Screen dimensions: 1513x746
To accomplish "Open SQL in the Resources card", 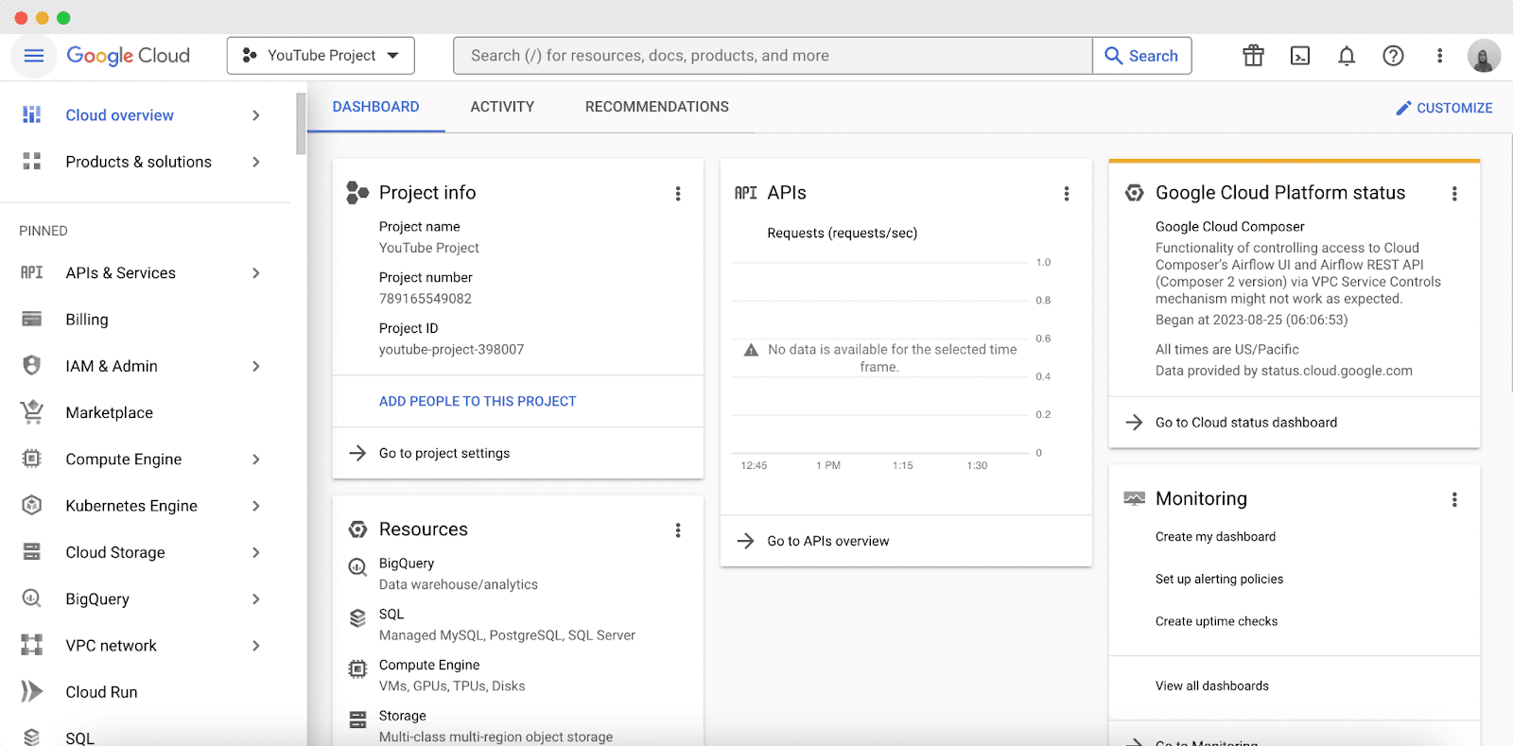I will pyautogui.click(x=391, y=615).
